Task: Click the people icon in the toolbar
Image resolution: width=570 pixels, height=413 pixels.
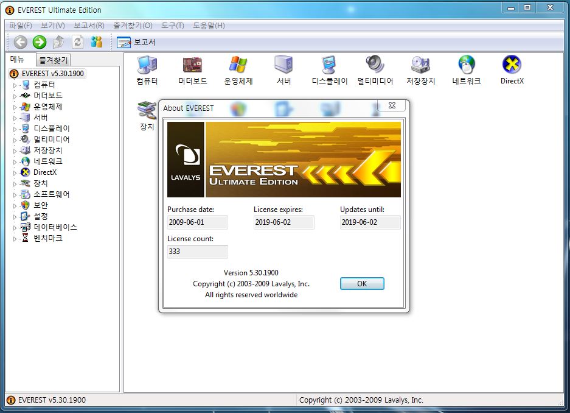Action: (x=96, y=42)
